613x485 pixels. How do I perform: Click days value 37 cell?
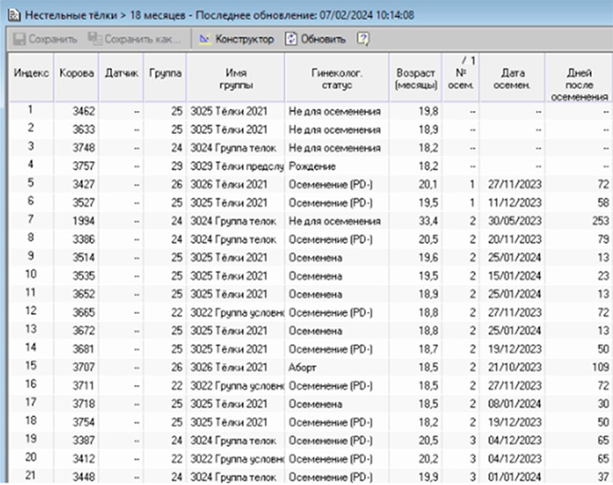coord(579,477)
